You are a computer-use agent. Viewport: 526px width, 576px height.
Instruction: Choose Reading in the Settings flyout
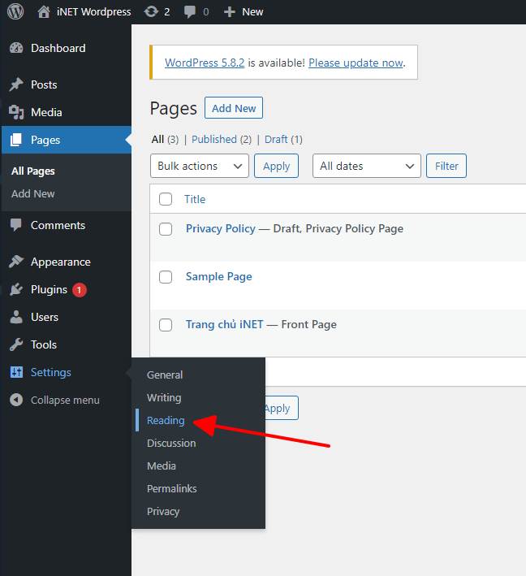click(166, 420)
